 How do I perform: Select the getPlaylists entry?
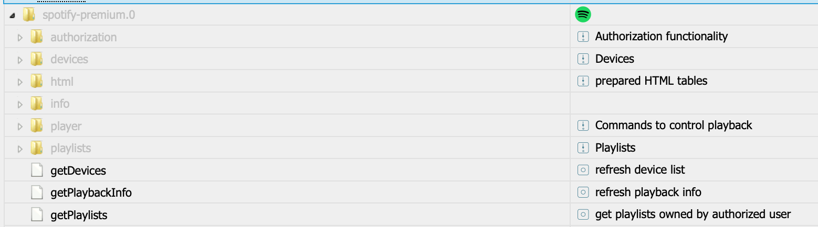pyautogui.click(x=79, y=215)
